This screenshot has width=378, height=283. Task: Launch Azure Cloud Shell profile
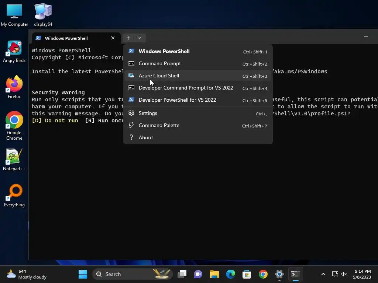coord(198,76)
